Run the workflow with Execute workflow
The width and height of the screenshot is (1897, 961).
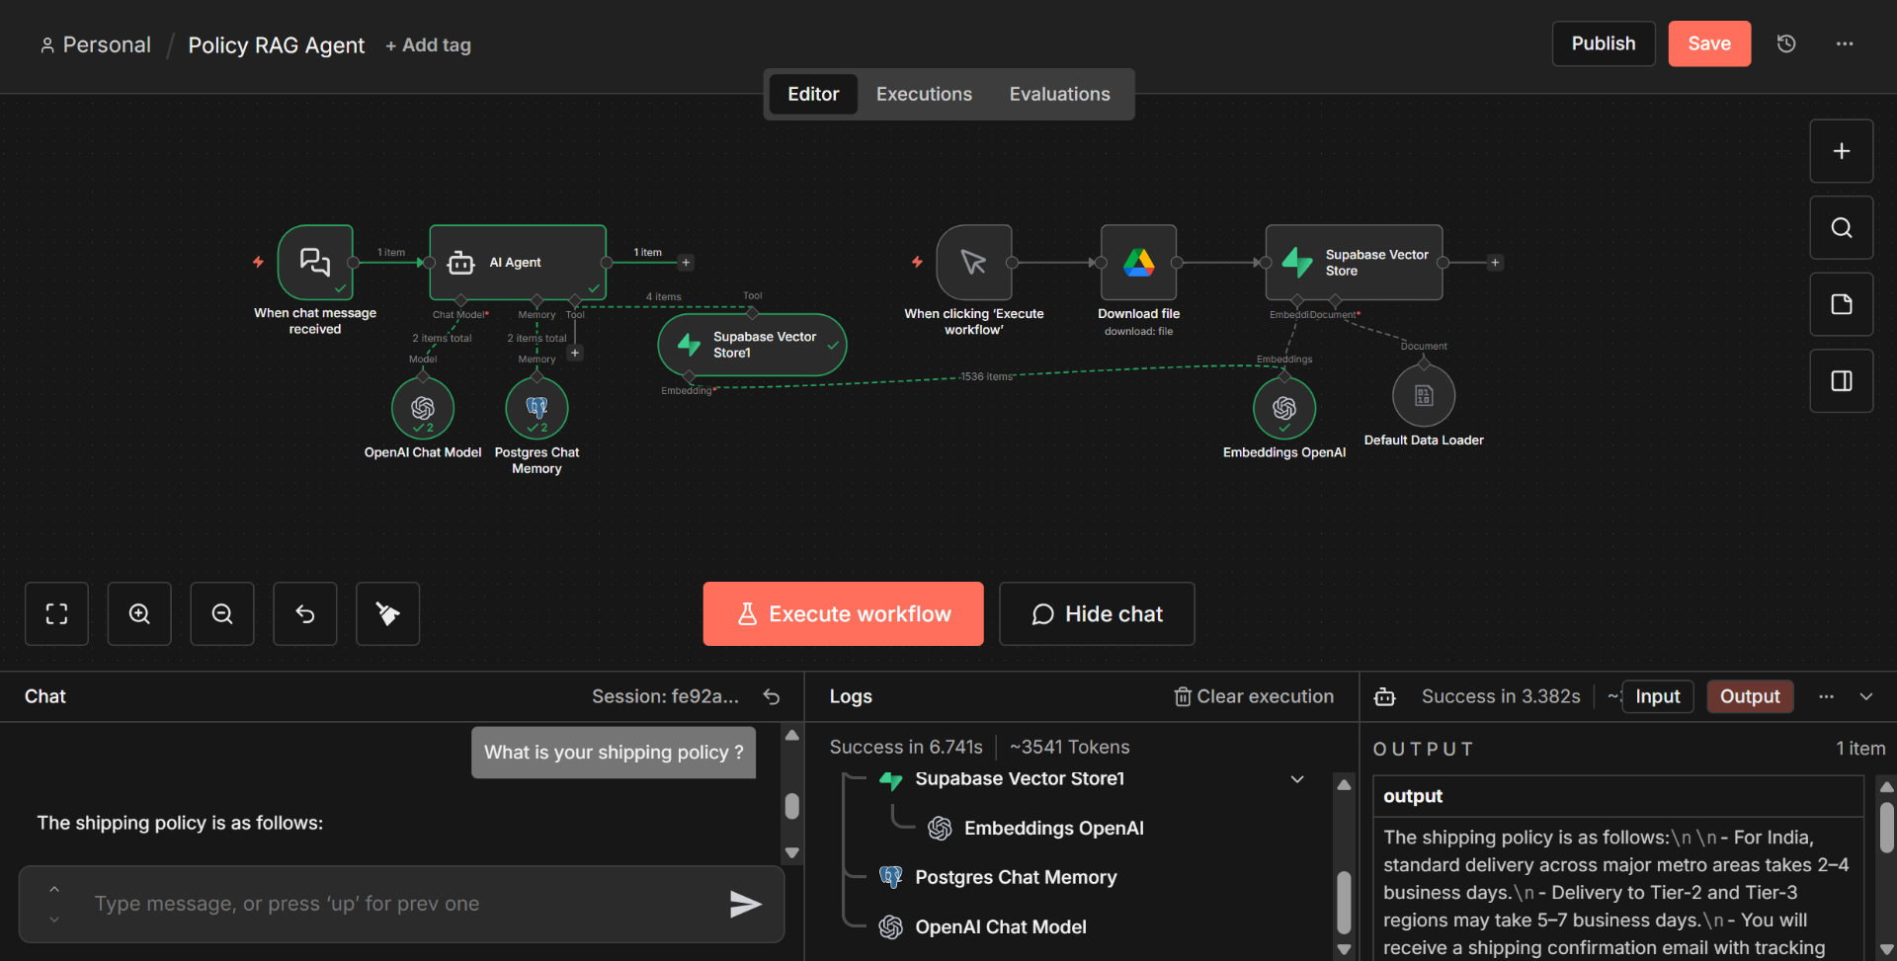[843, 614]
